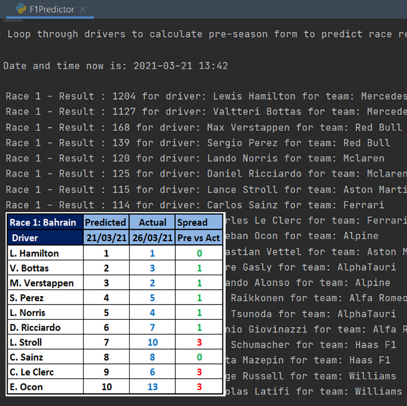Select the Predicted column header

click(105, 222)
